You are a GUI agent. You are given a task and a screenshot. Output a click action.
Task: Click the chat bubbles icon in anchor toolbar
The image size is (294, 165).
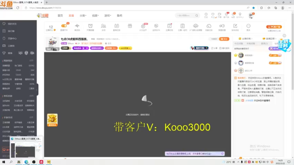tap(222, 26)
